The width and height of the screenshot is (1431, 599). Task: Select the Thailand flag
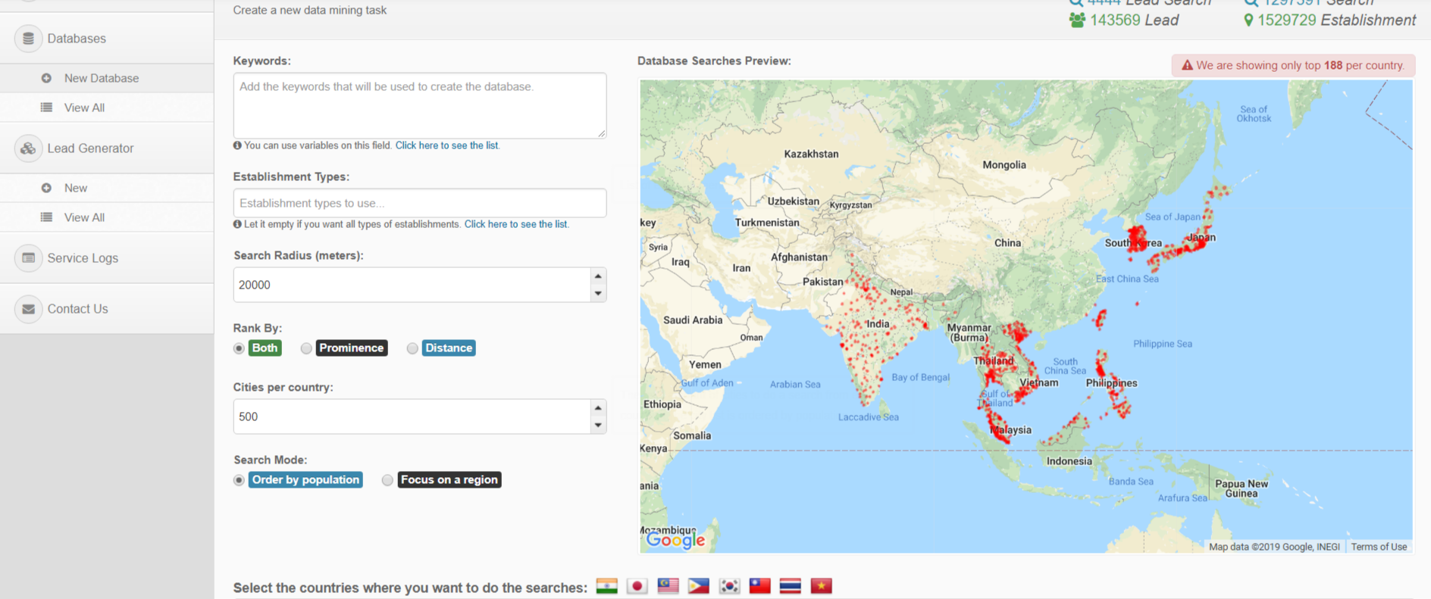(791, 586)
